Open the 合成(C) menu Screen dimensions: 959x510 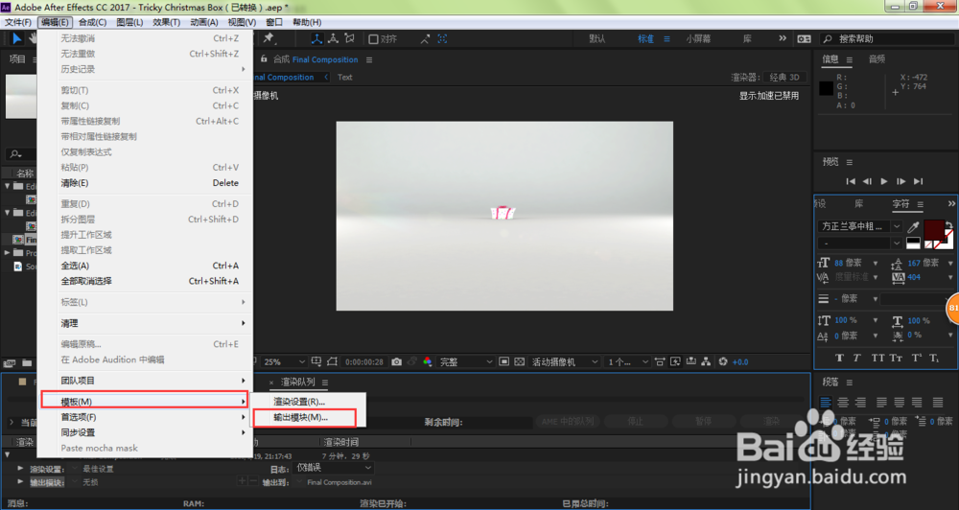(x=92, y=22)
